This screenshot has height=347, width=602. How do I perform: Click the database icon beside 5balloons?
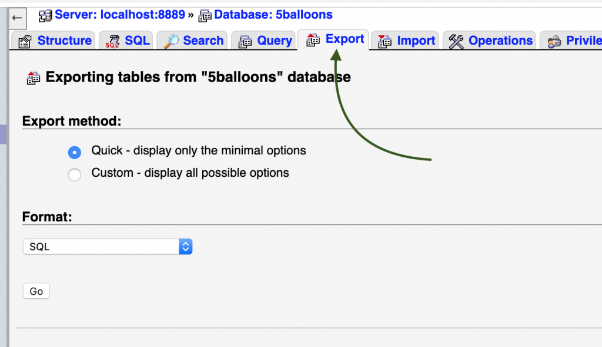[205, 15]
